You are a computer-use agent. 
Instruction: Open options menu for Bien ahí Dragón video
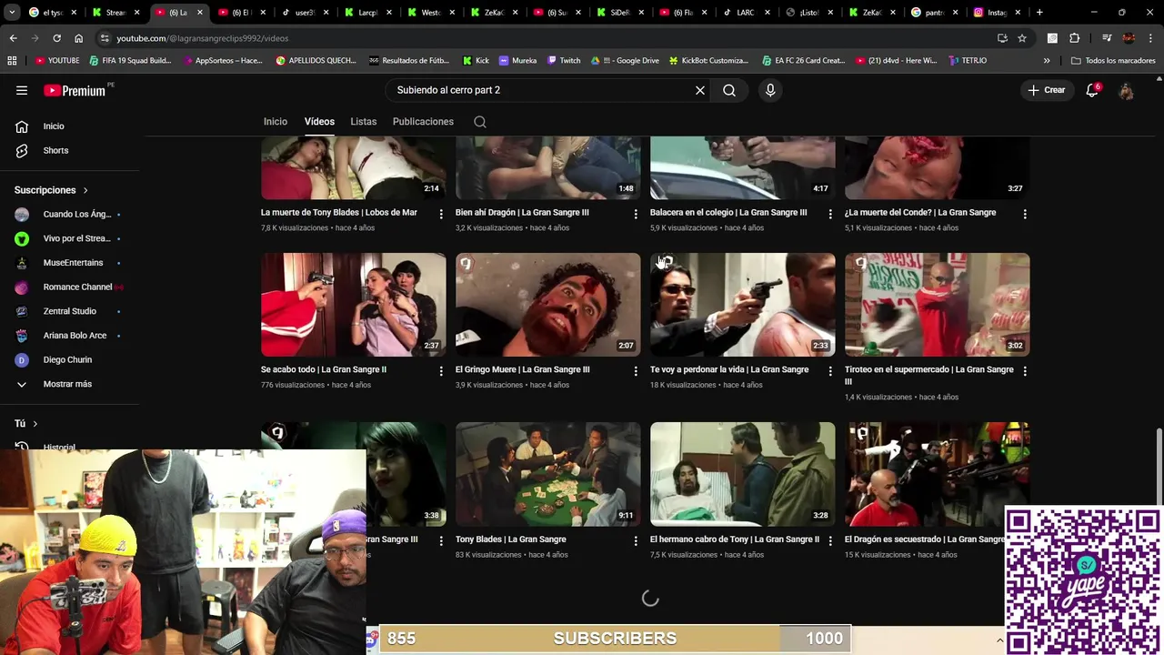point(636,214)
